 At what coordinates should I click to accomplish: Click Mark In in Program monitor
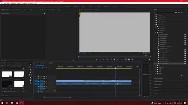click(x=100, y=59)
